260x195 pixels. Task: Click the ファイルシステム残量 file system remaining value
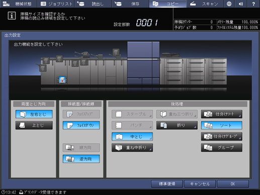pyautogui.click(x=249, y=28)
